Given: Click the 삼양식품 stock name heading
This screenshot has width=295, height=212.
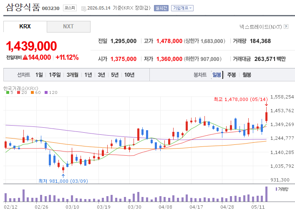Looking at the screenshot, I should (23, 8).
